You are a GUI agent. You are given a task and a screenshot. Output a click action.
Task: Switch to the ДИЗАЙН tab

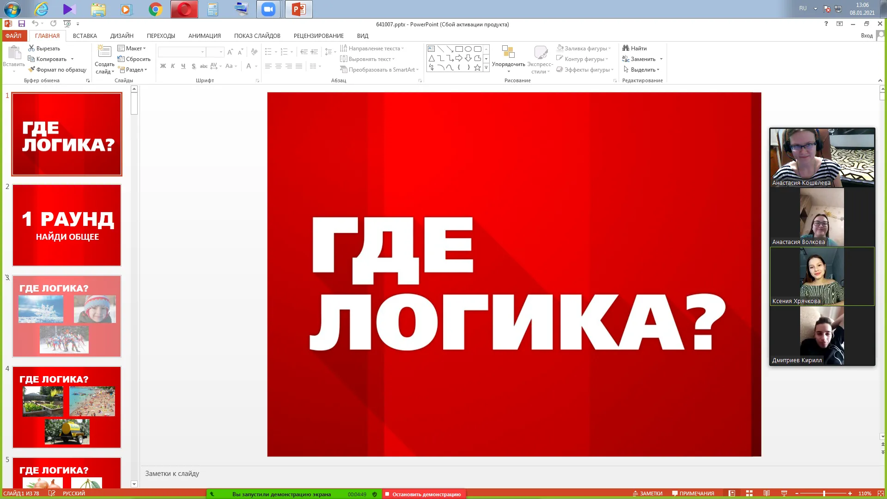[122, 36]
